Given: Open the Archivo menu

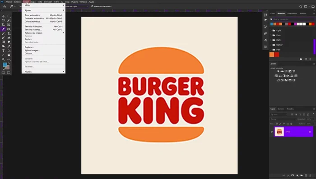Looking at the screenshot, I should pyautogui.click(x=9, y=2).
